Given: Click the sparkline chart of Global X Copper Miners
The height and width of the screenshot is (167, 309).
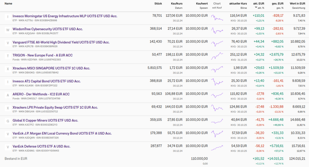Looking at the screenshot, I should [x=217, y=121].
